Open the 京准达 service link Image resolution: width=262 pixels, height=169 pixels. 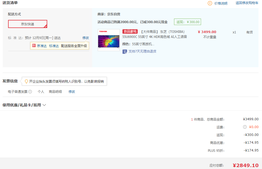[42, 46]
